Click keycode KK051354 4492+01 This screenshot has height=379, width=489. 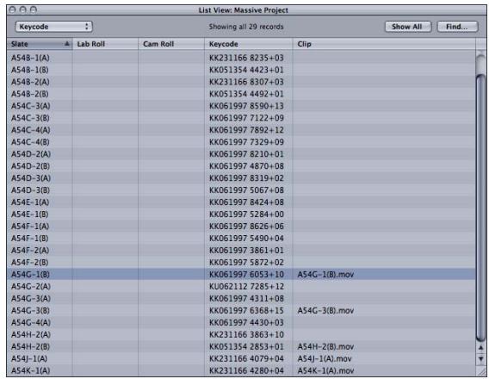coord(246,94)
